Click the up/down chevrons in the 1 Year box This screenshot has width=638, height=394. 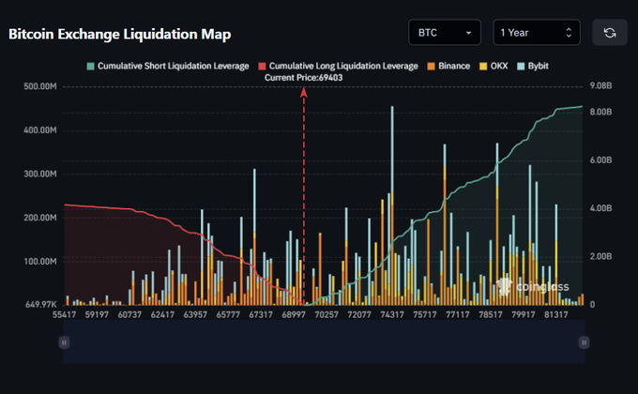[568, 33]
